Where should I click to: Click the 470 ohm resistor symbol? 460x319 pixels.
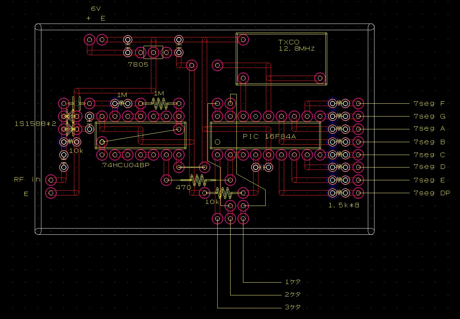point(198,180)
